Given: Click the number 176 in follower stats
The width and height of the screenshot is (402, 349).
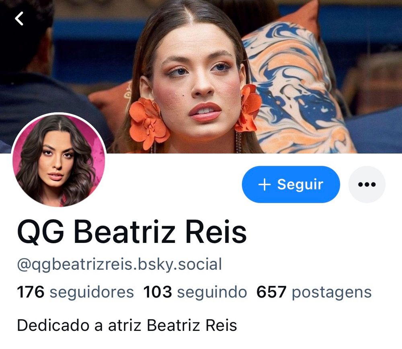Looking at the screenshot, I should pos(31,292).
